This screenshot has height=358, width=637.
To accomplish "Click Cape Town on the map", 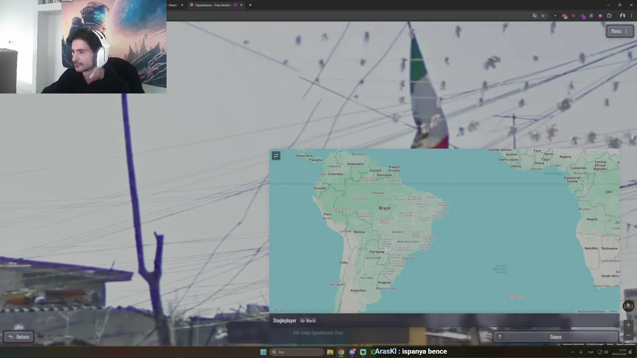I will tap(603, 286).
